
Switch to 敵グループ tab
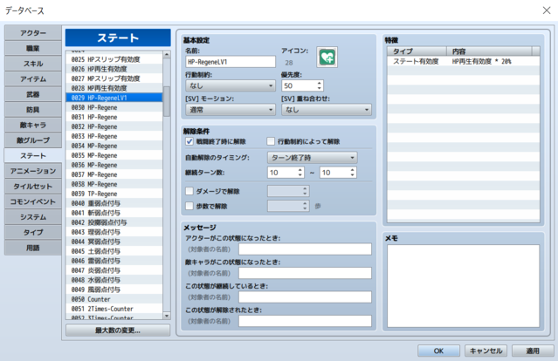(32, 140)
